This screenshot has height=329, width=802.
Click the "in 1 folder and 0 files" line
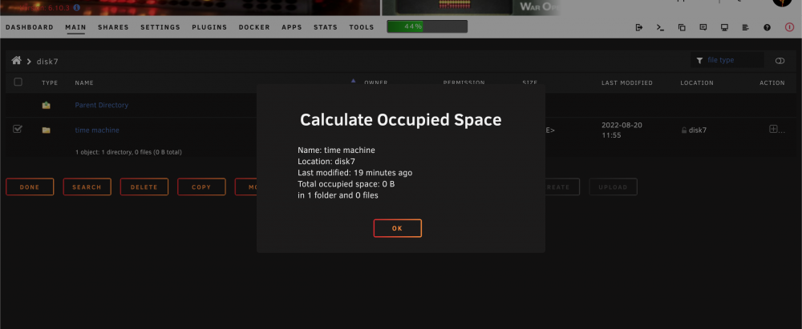coord(338,195)
